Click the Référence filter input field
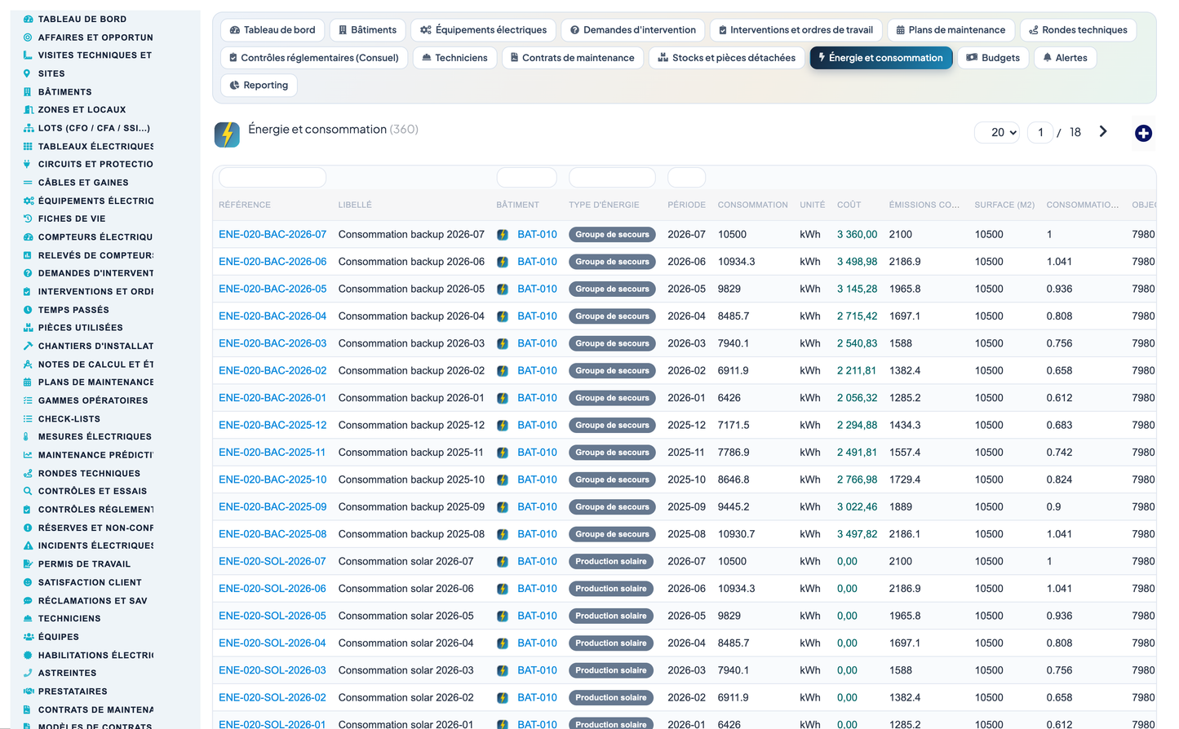Image resolution: width=1179 pixels, height=729 pixels. tap(273, 177)
